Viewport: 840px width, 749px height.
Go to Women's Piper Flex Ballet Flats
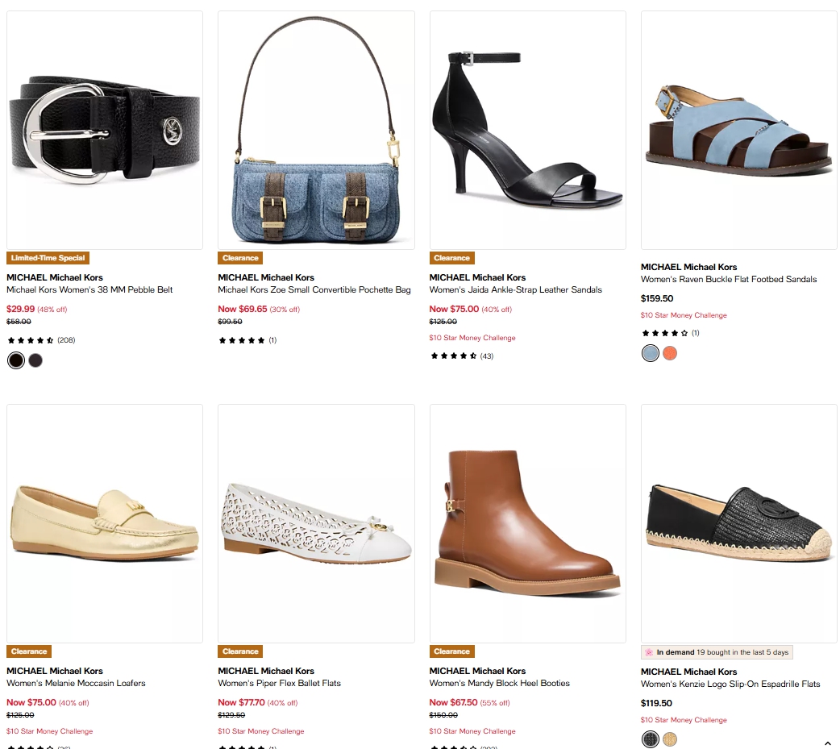279,683
